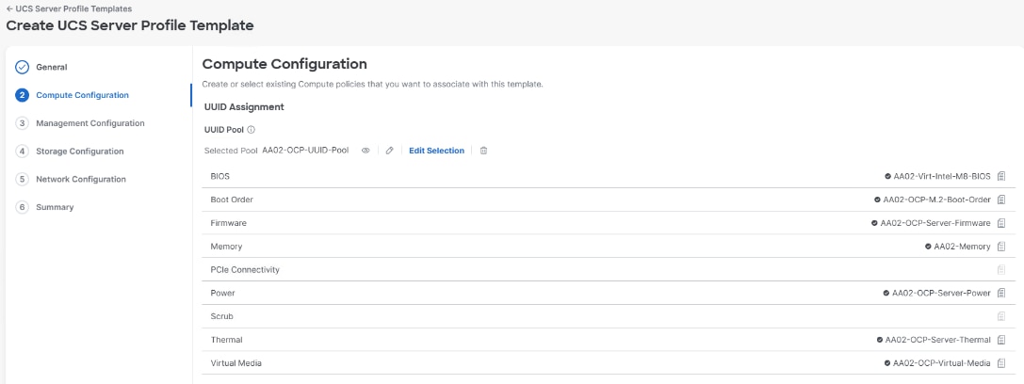The width and height of the screenshot is (1024, 384).
Task: Click the AA02-OCP-Server-Thermal policy
Action: [x=937, y=340]
